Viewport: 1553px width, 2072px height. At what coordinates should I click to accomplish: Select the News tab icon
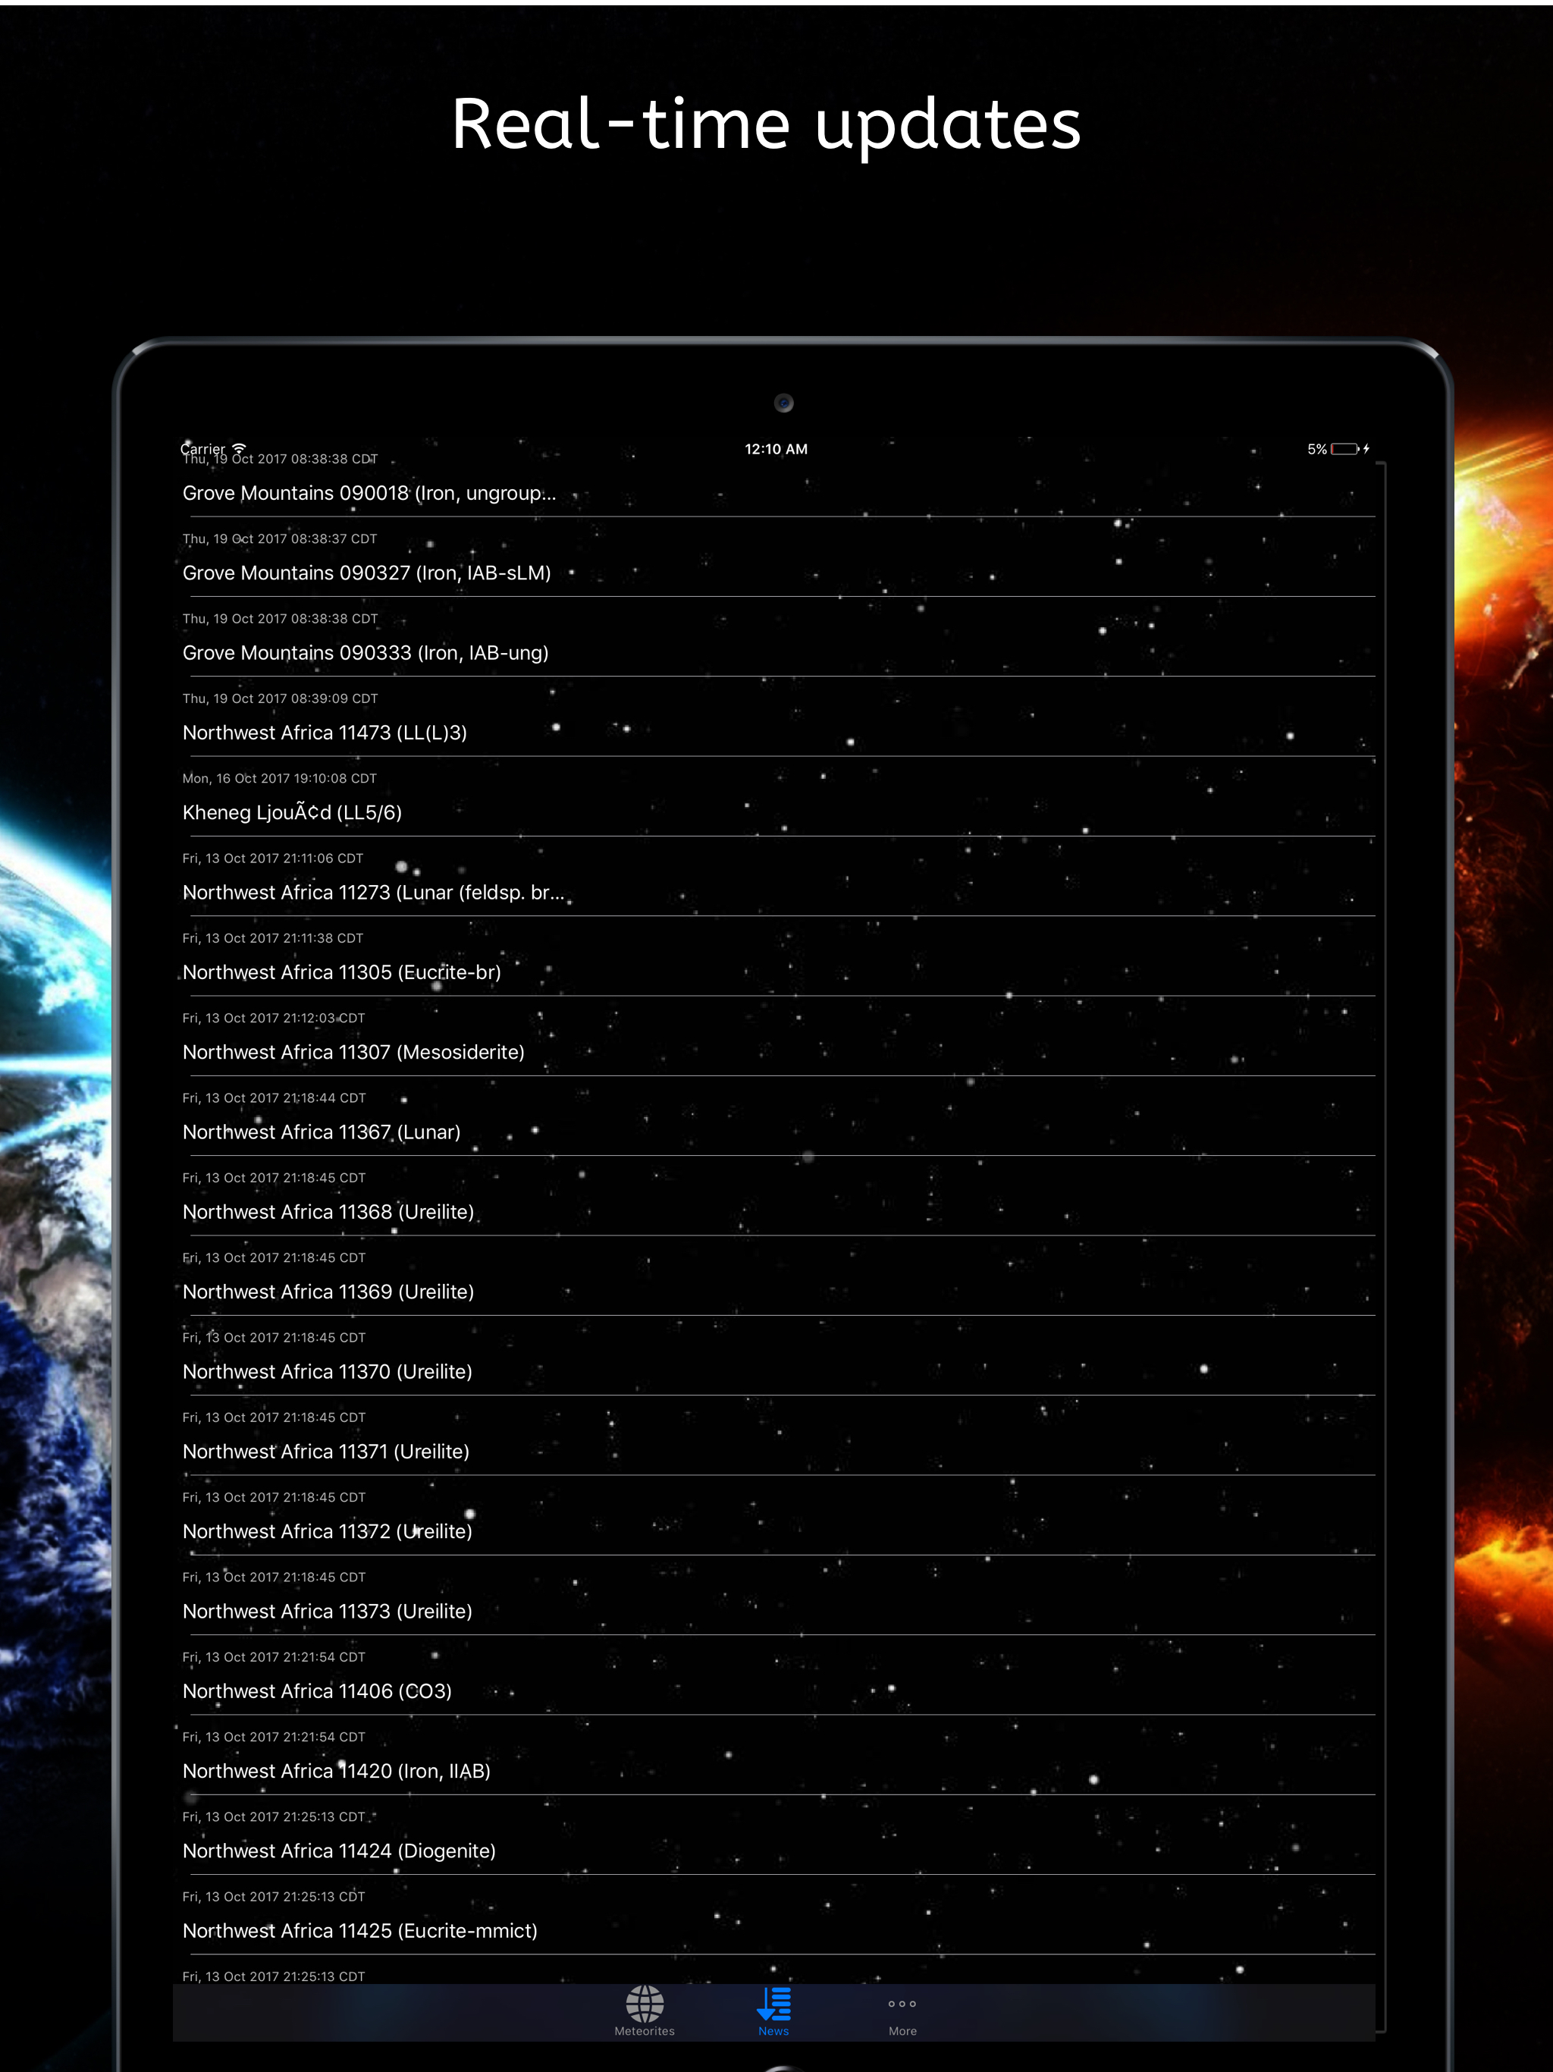click(x=773, y=2005)
